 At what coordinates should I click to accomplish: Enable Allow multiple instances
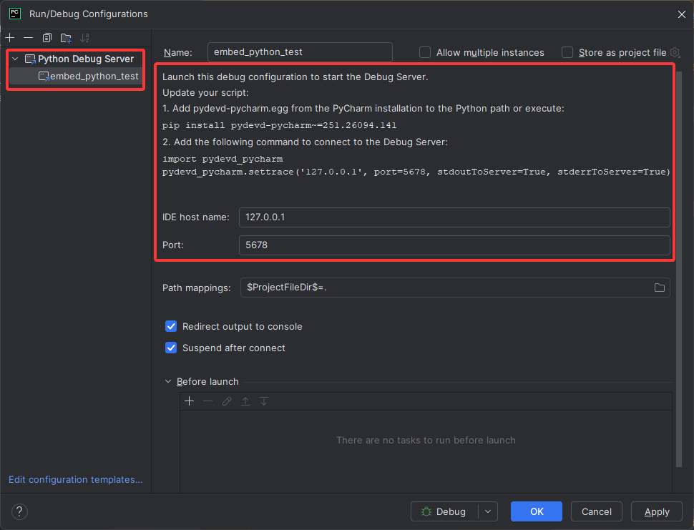pyautogui.click(x=425, y=52)
